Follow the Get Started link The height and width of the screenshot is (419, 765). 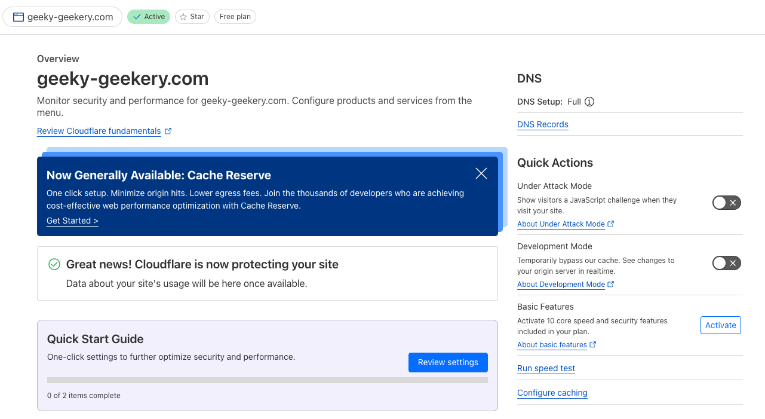point(72,221)
